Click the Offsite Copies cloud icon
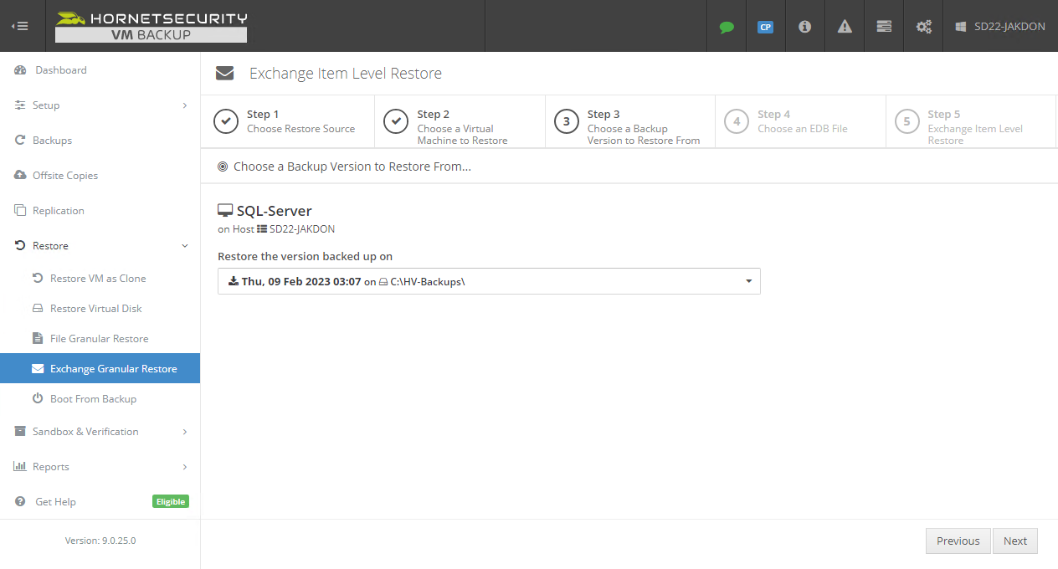The image size is (1058, 569). [x=20, y=176]
